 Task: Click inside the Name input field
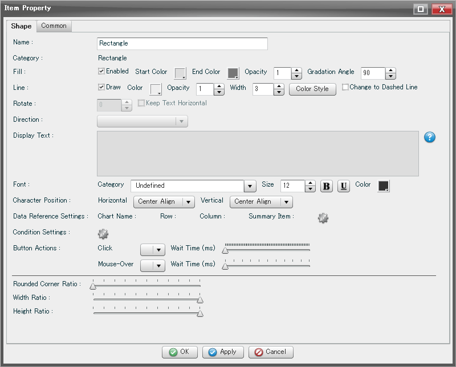tap(182, 44)
